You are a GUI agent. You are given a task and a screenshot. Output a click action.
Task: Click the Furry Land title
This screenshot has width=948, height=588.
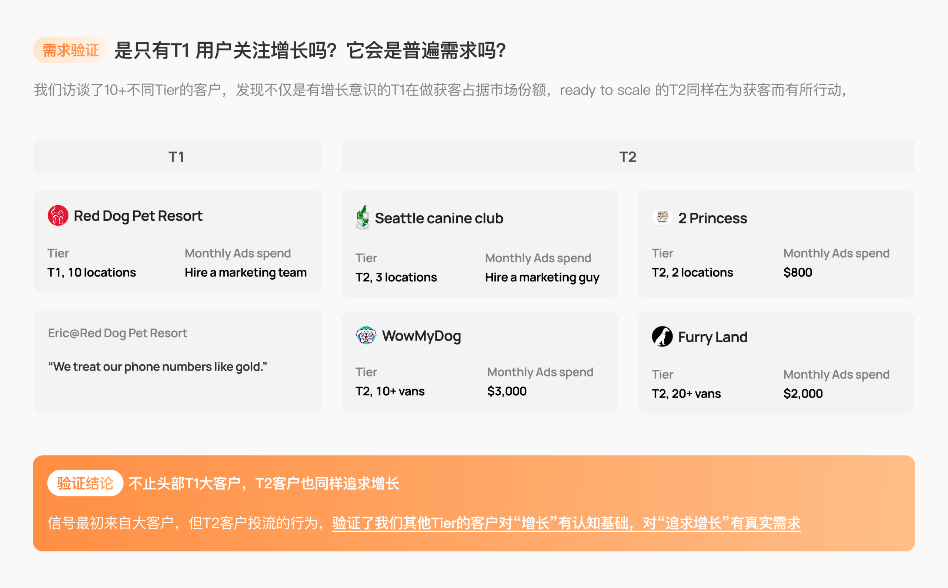tap(712, 337)
